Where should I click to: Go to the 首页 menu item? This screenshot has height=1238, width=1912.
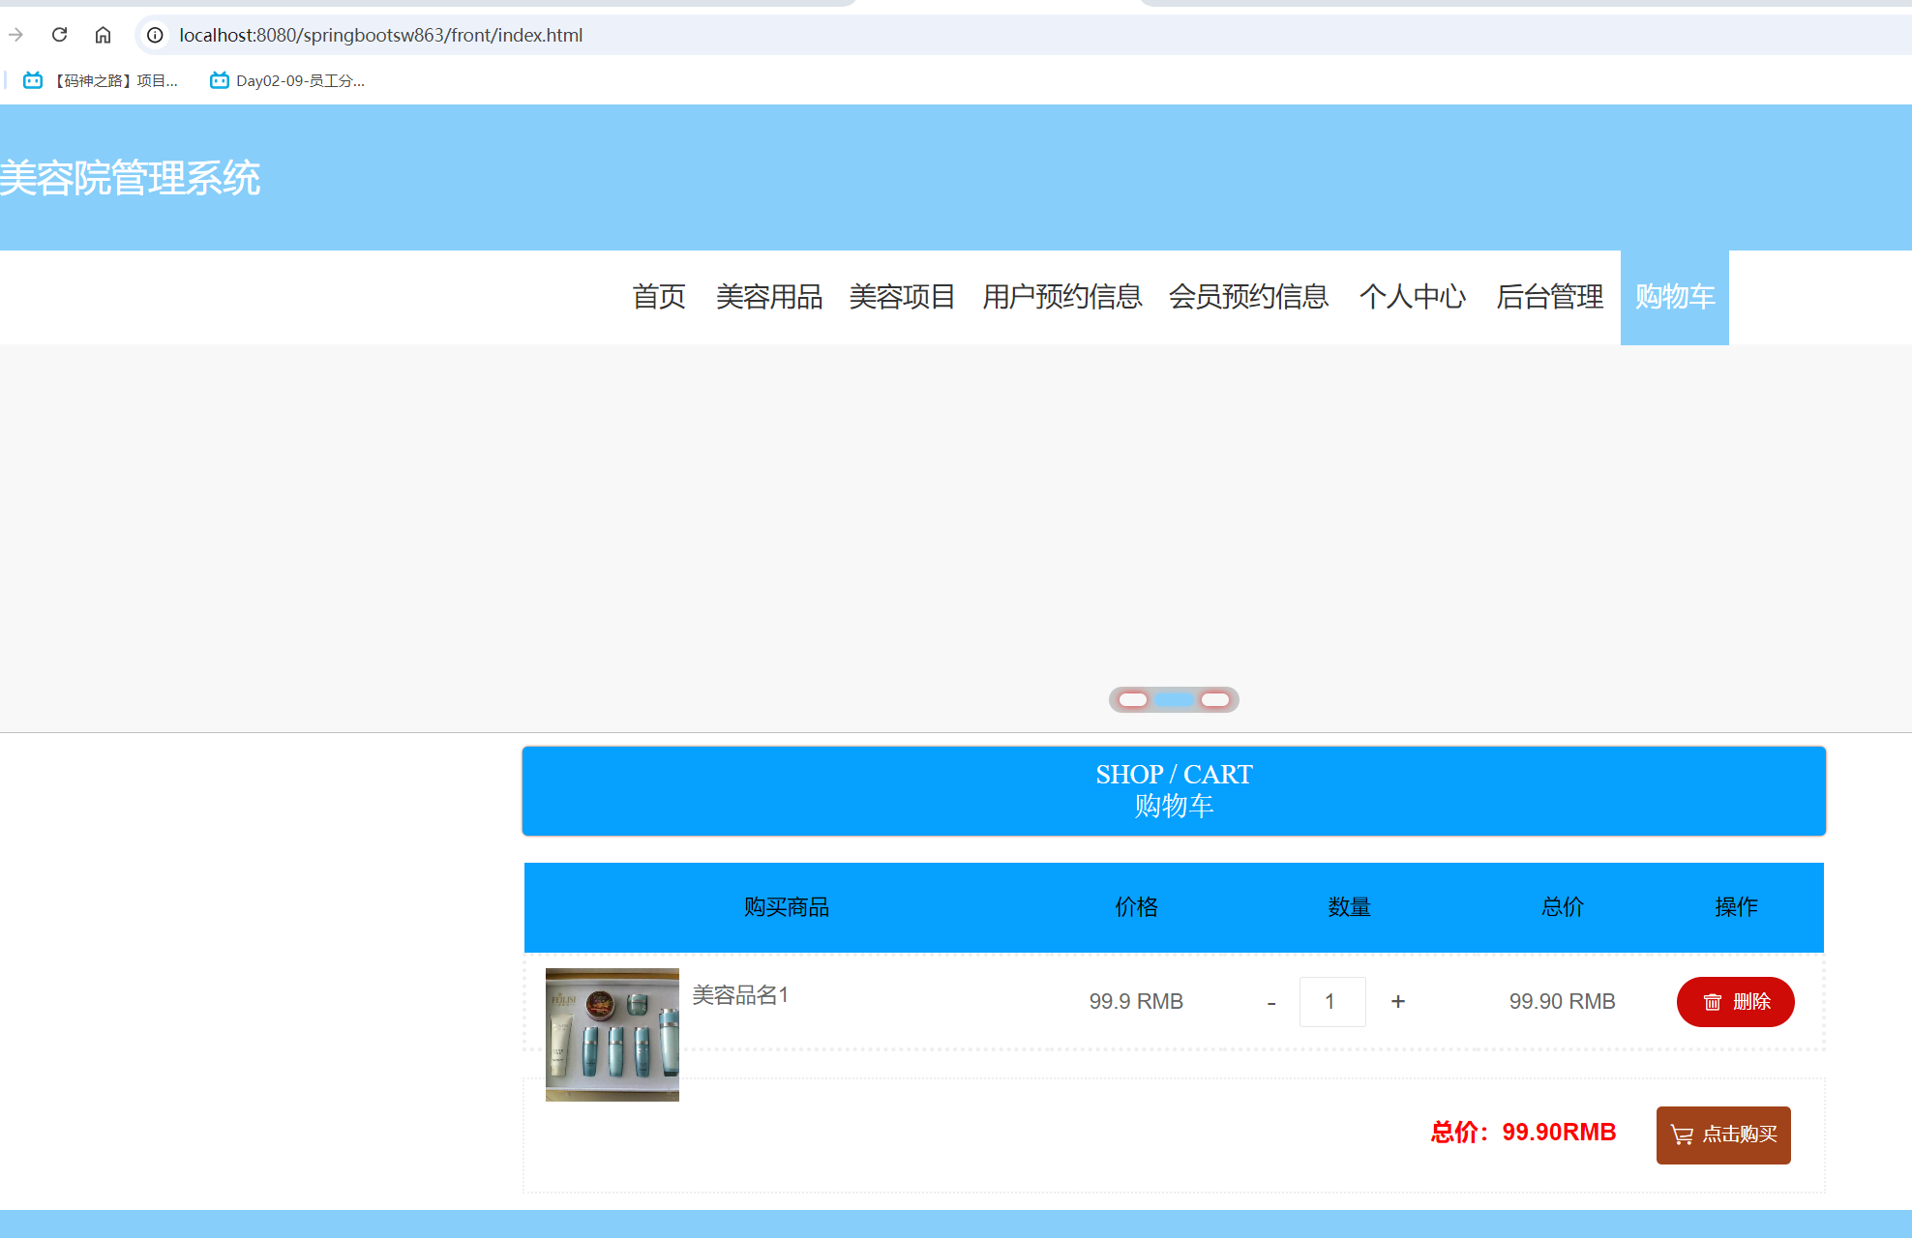pyautogui.click(x=659, y=297)
